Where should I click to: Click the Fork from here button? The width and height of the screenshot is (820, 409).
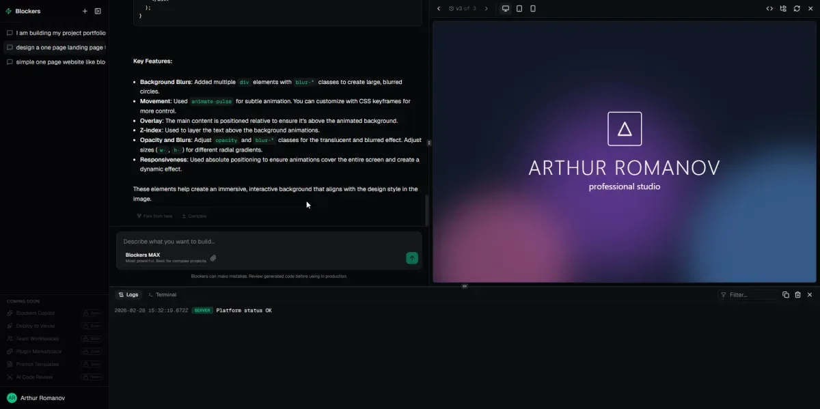pyautogui.click(x=154, y=216)
